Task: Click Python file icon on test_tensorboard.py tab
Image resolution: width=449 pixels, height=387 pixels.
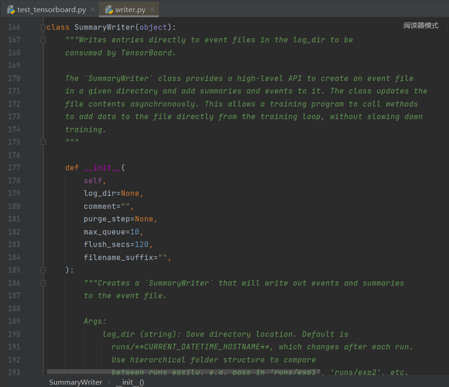Action: [x=11, y=10]
